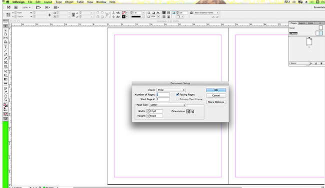Click the Width input field
Image resolution: width=325 pixels, height=188 pixels.
156,111
